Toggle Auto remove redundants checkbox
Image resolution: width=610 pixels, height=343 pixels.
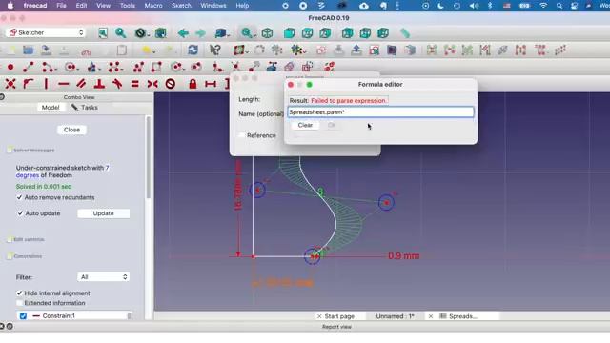[x=19, y=197]
